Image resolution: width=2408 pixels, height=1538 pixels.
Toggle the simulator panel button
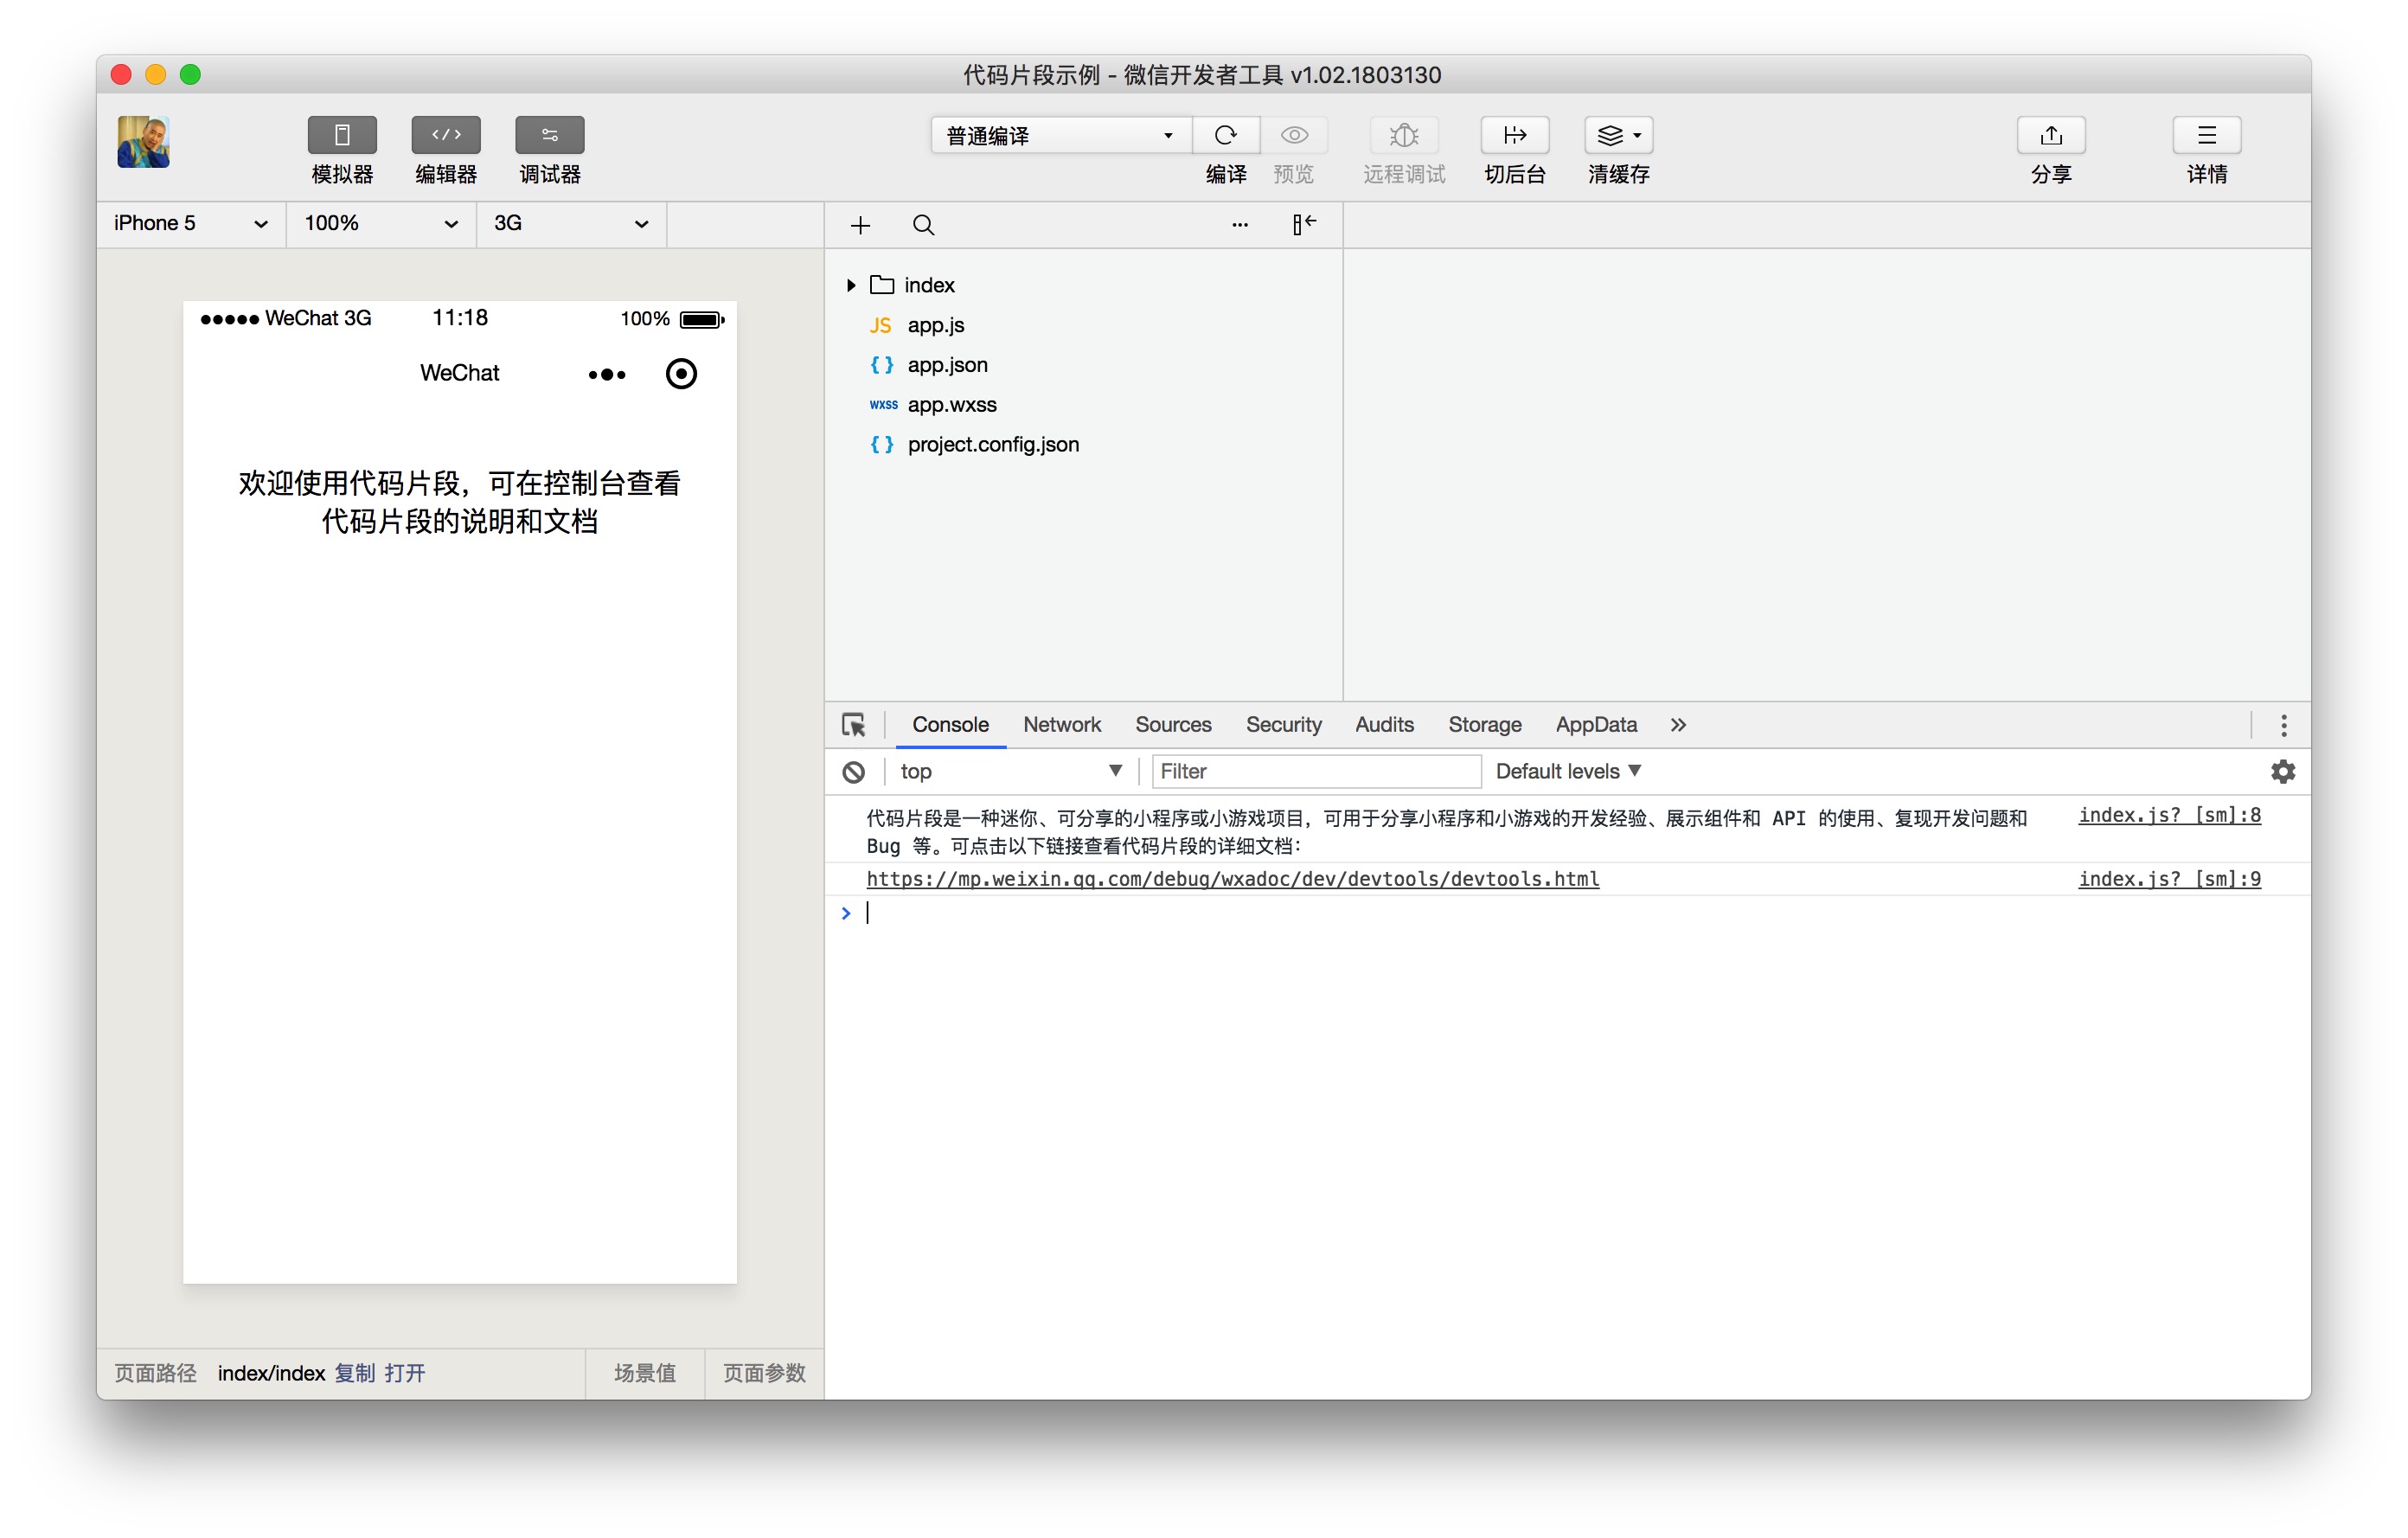tap(342, 135)
